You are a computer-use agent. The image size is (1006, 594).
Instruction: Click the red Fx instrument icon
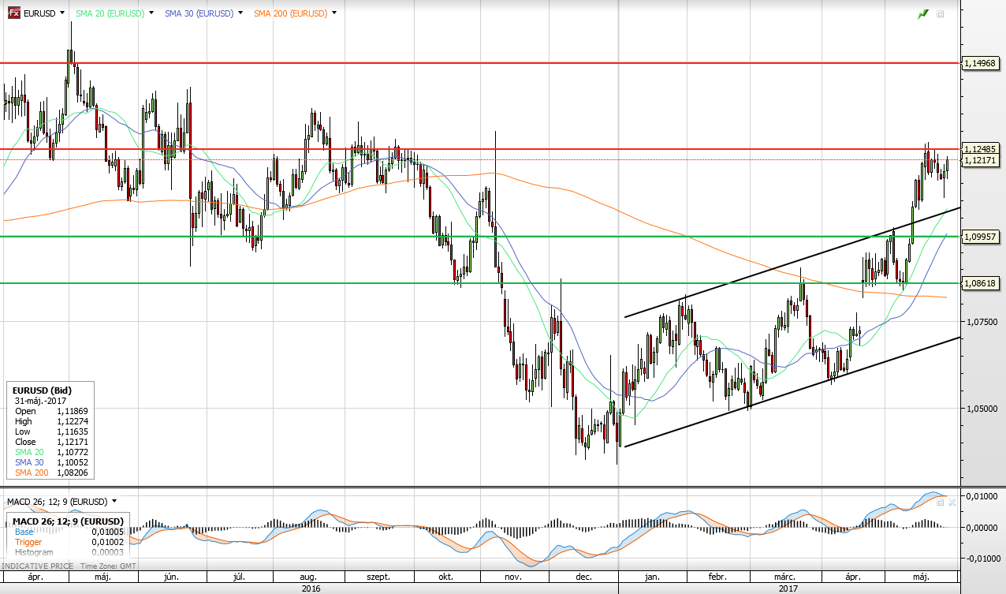[13, 13]
